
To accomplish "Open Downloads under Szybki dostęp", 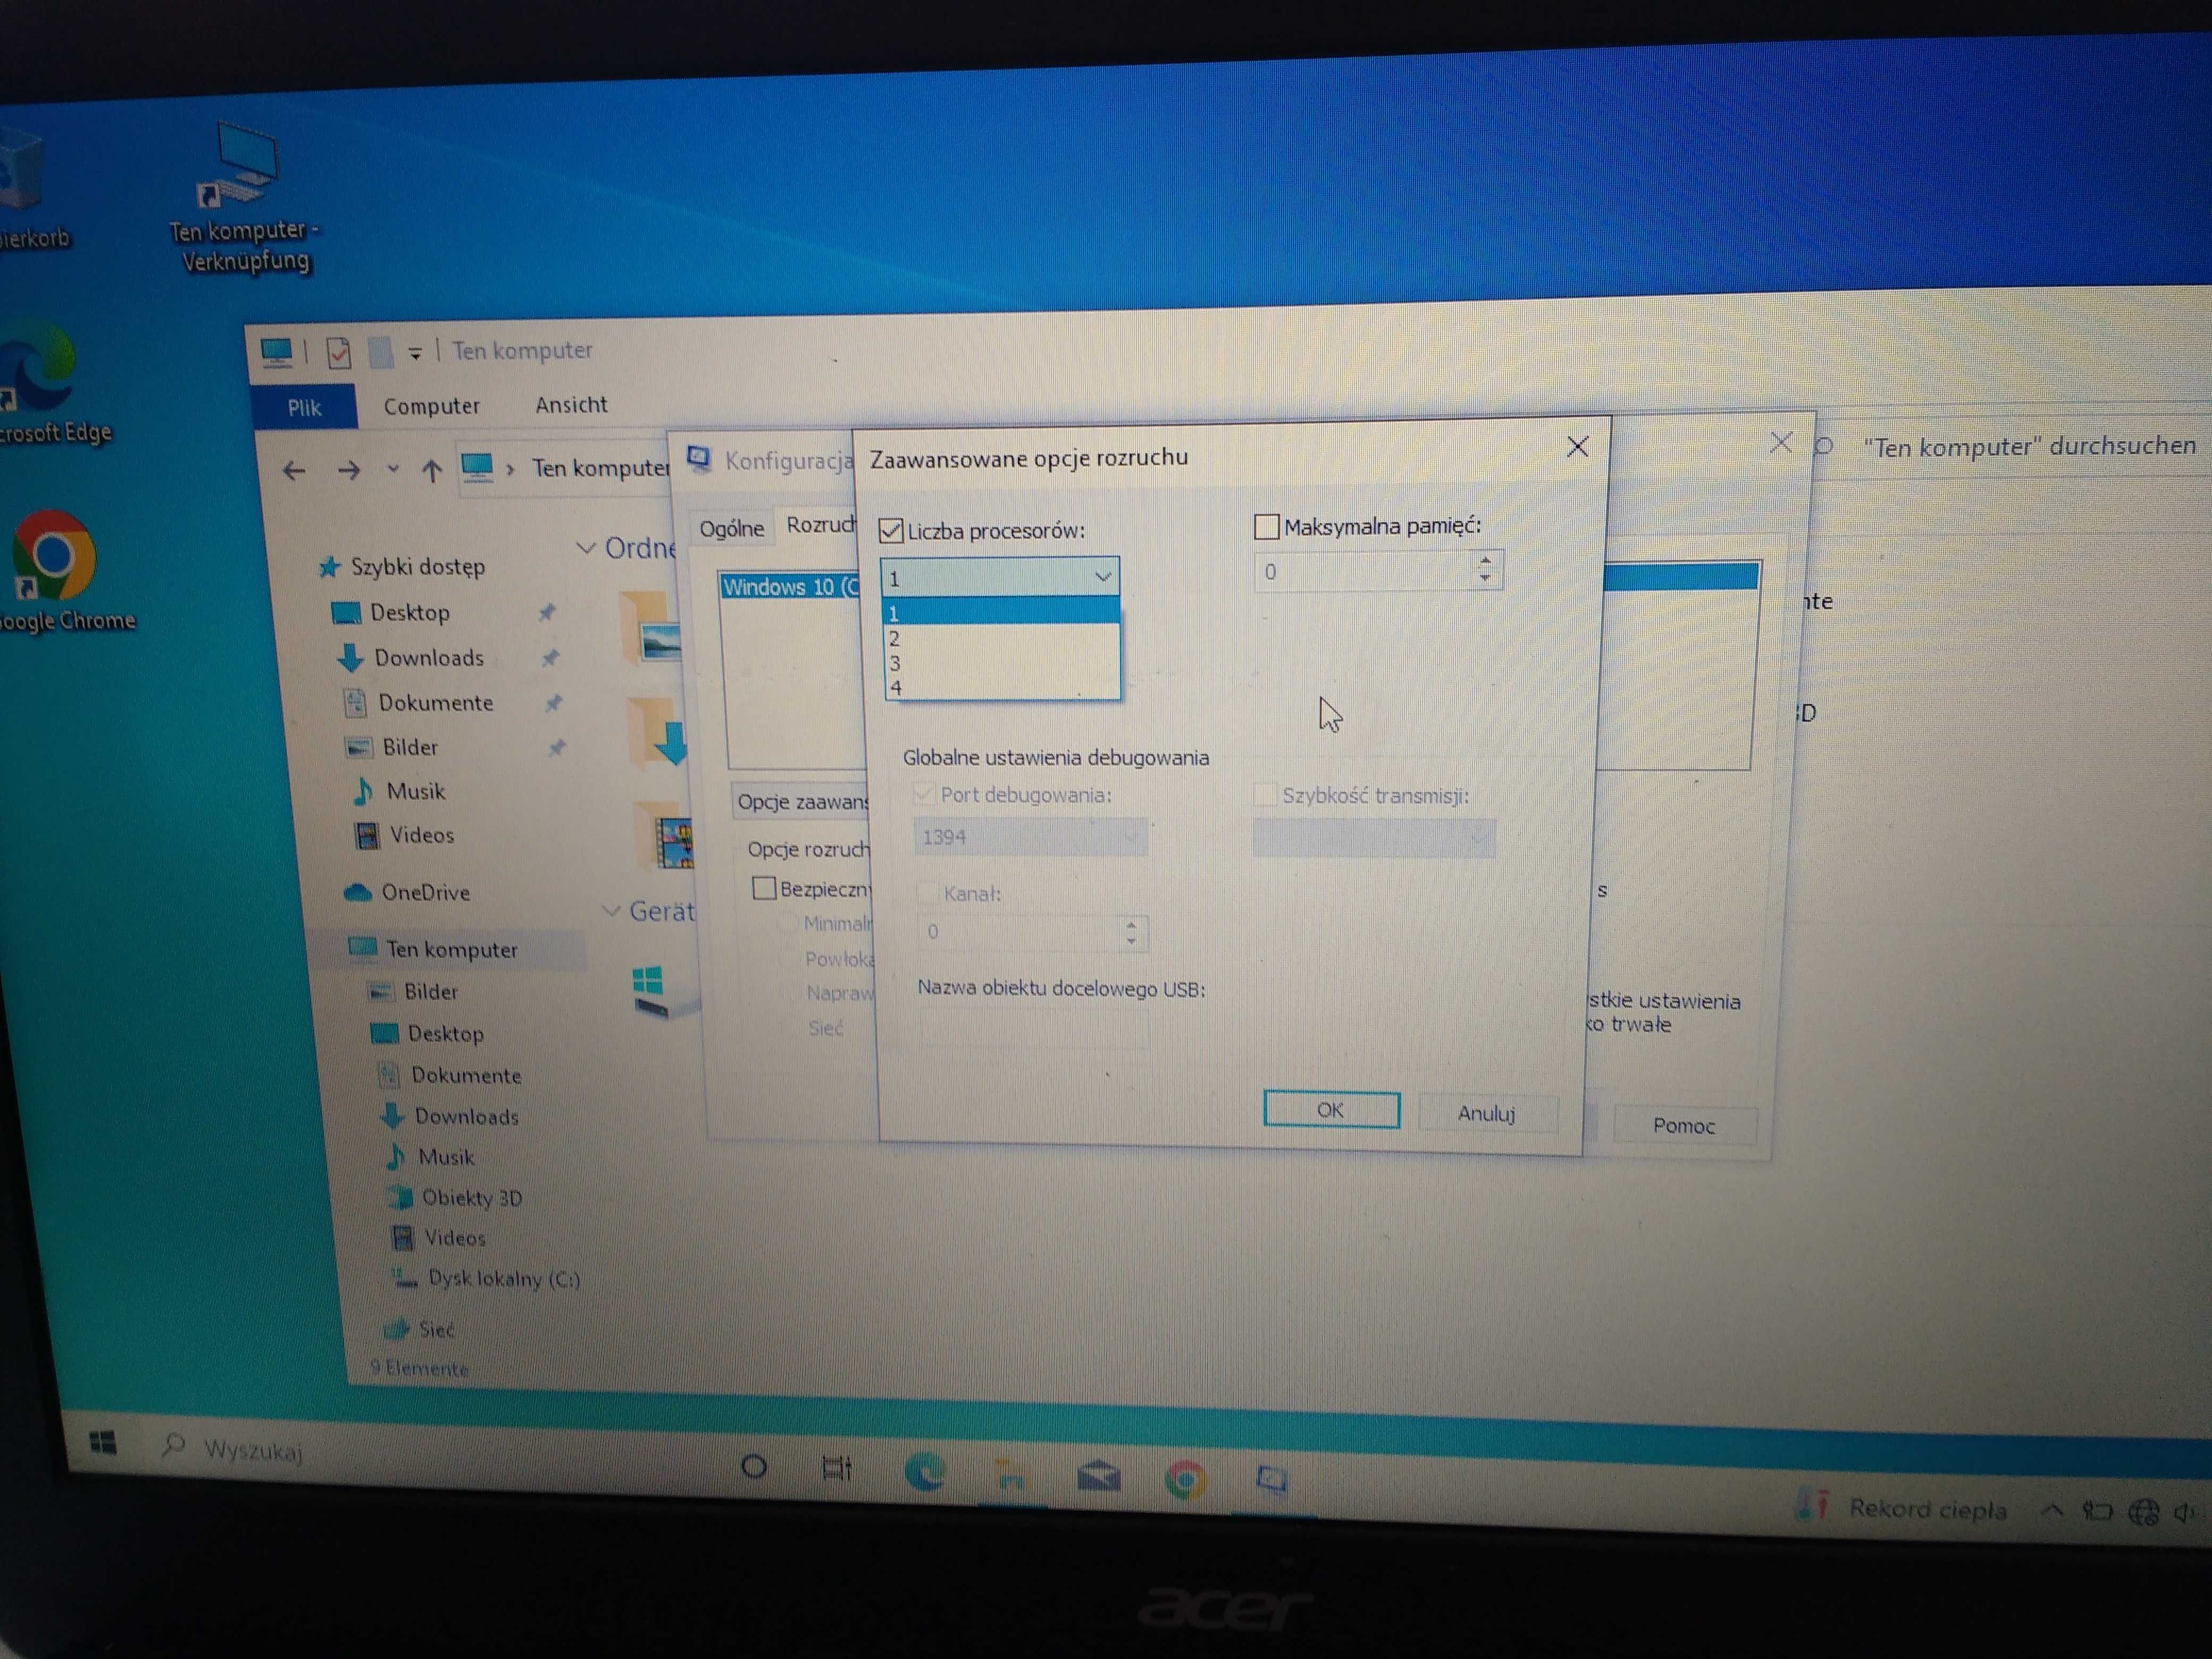I will (428, 658).
